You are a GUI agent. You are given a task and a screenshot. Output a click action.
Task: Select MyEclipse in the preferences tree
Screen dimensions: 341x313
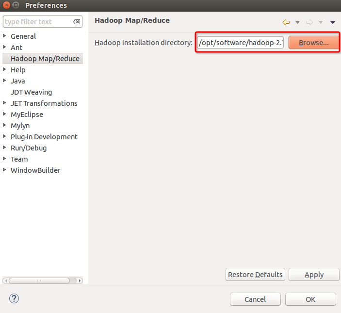tap(27, 115)
